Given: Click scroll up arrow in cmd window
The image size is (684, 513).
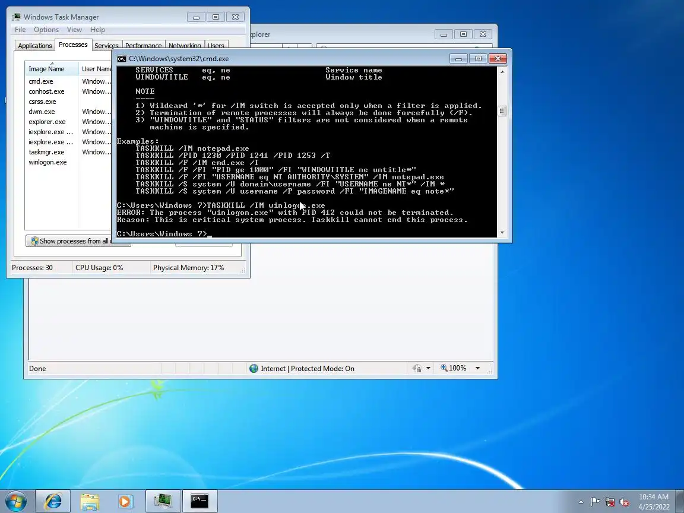Looking at the screenshot, I should point(502,71).
